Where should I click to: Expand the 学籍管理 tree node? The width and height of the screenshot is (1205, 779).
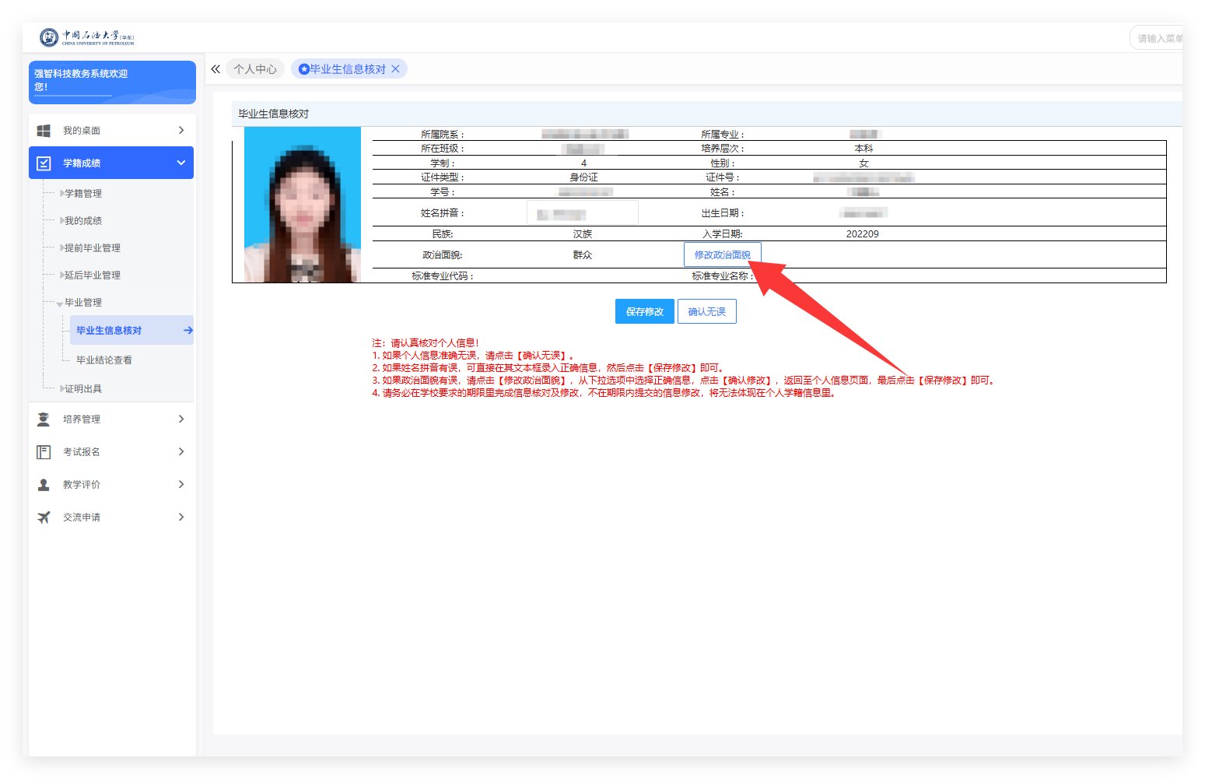pos(62,194)
